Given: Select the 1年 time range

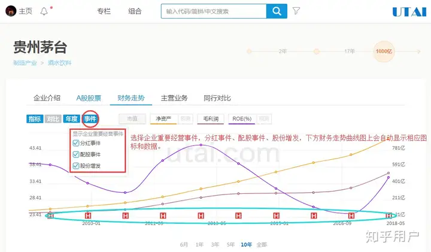Looking at the screenshot, I should tap(199, 245).
